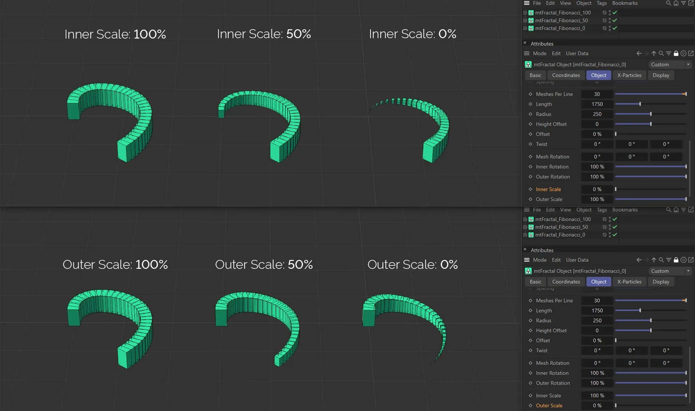Toggle visibility dots of mtFractal_Fibonacci_50 in top list
695x411 pixels.
(x=610, y=20)
